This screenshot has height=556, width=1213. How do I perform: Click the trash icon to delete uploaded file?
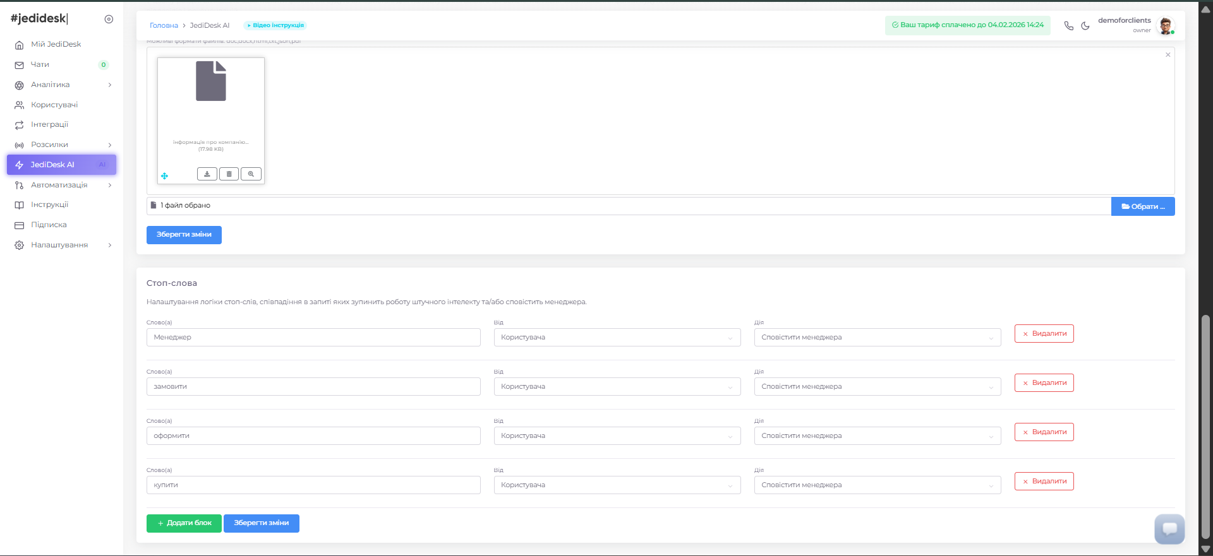(x=229, y=174)
